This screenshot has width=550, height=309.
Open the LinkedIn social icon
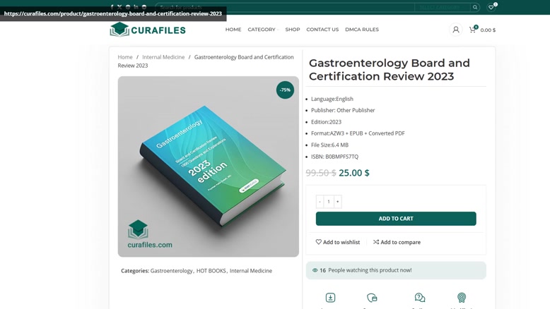click(x=136, y=7)
